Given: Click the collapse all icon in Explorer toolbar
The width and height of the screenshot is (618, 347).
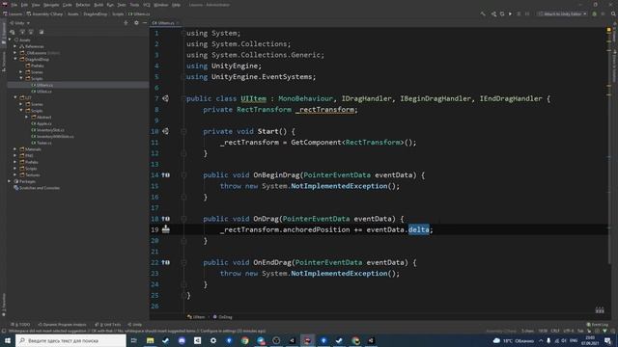Looking at the screenshot, I should click(31, 32).
